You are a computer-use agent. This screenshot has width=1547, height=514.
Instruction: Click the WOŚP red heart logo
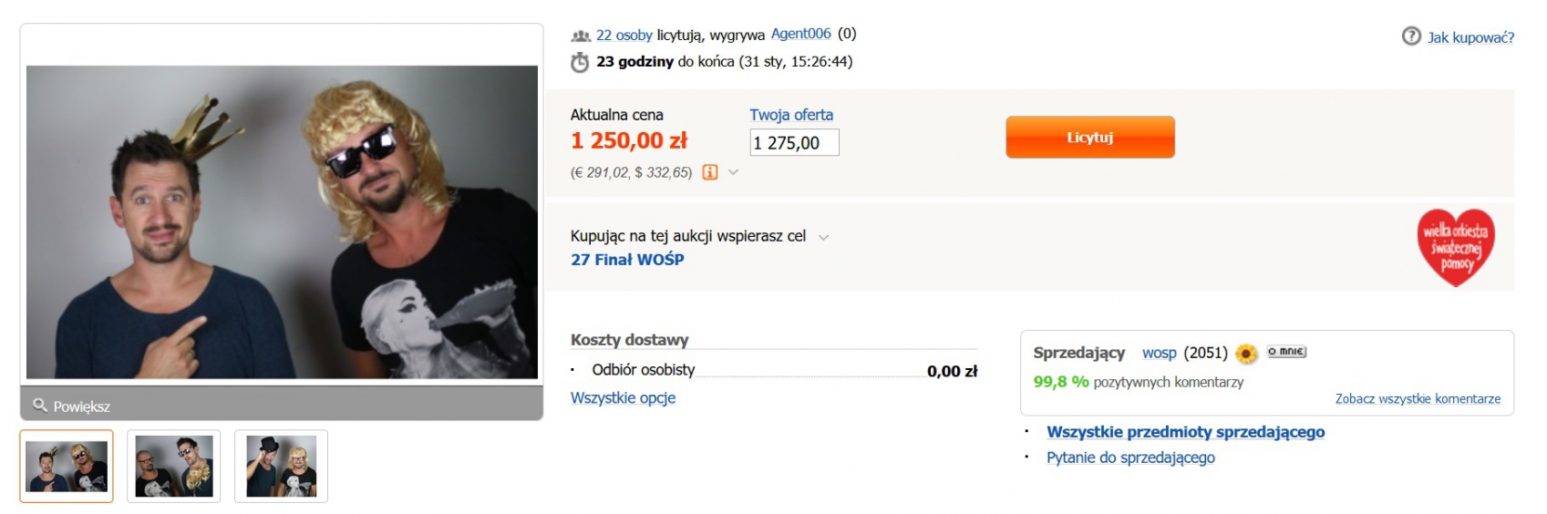tap(1456, 248)
